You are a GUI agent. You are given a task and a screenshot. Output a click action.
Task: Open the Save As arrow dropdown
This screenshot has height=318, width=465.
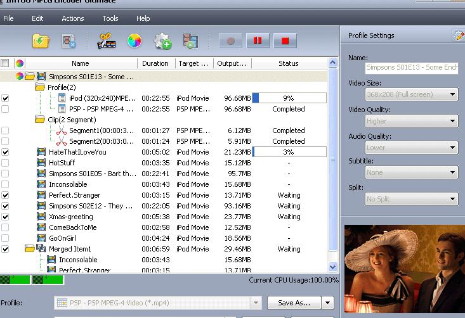click(x=327, y=303)
